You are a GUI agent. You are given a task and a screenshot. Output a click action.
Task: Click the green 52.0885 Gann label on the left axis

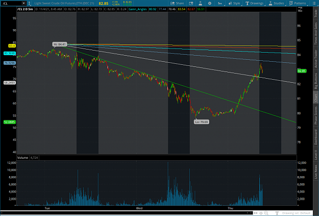10,122
